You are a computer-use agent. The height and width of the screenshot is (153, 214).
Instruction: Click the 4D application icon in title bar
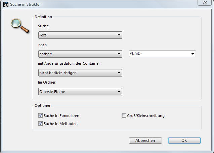point(5,4)
